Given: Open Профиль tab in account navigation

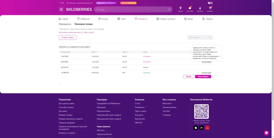Looking at the screenshot, I should (207, 19).
